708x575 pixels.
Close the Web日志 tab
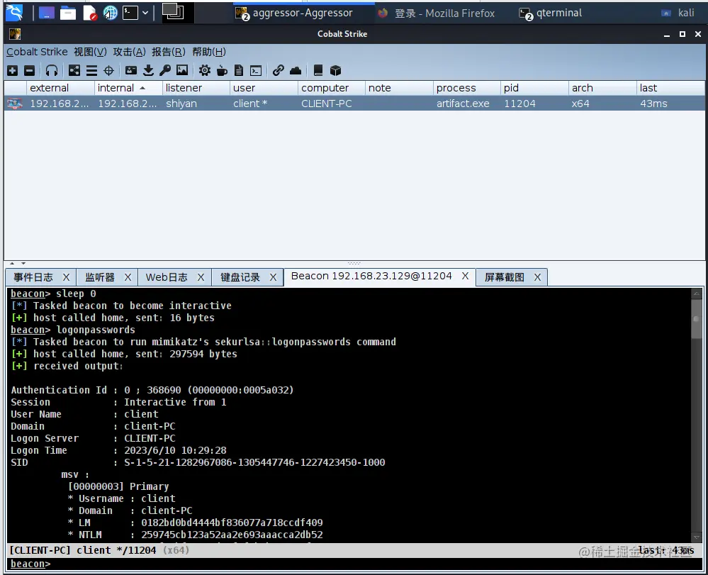coord(201,277)
